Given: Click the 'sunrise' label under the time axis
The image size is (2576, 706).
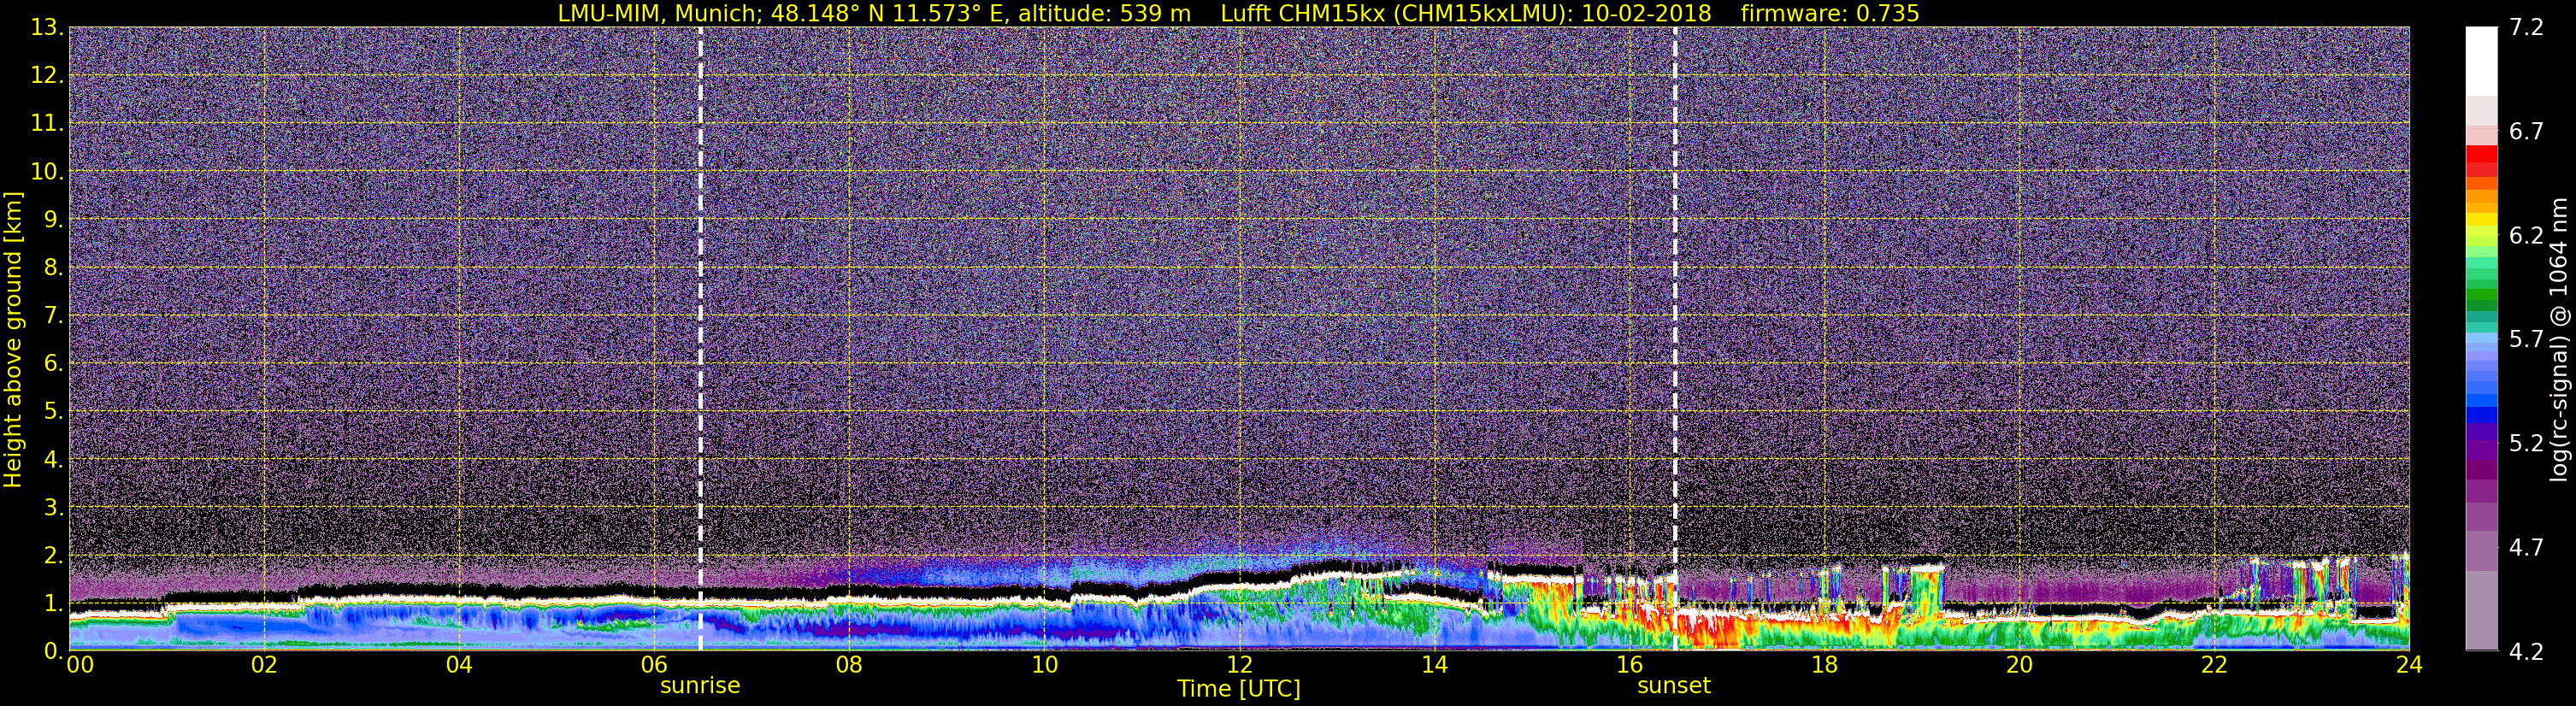Looking at the screenshot, I should [x=700, y=685].
